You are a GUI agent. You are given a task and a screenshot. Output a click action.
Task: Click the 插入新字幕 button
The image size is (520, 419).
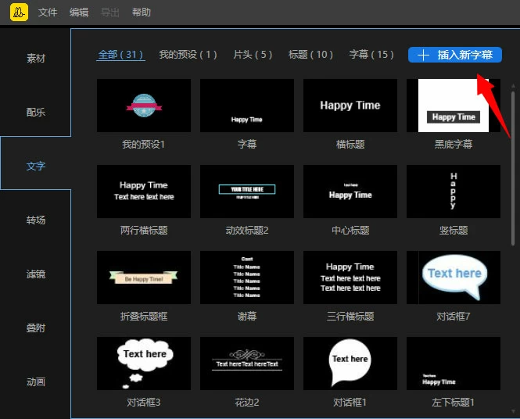455,55
